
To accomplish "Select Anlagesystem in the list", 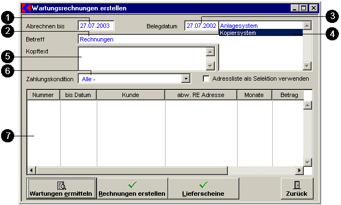I will pos(261,26).
